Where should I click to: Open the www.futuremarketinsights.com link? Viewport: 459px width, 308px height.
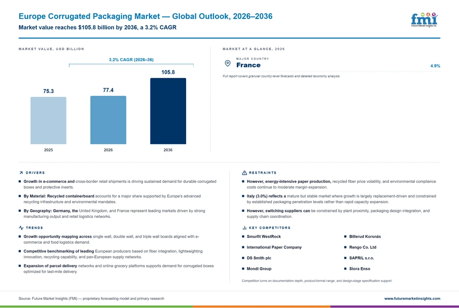(x=412, y=298)
